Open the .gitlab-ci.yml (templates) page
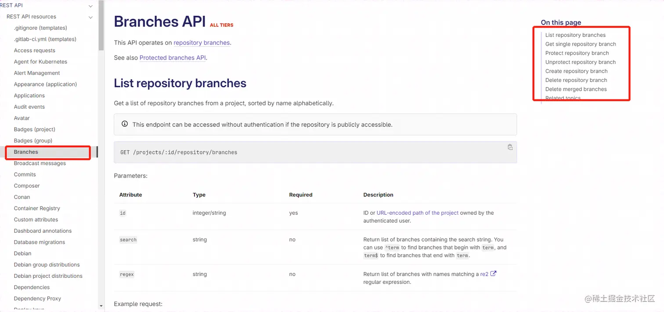Image resolution: width=664 pixels, height=312 pixels. tap(45, 39)
